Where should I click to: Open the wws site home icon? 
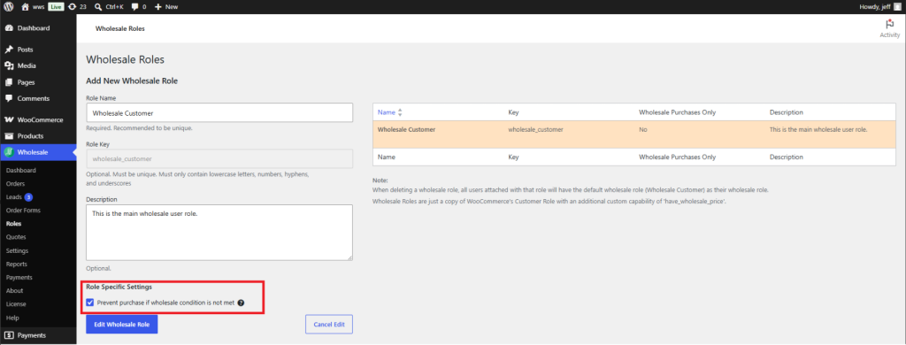point(25,7)
